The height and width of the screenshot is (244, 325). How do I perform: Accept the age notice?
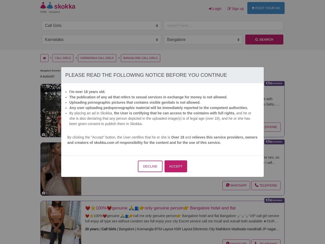click(176, 166)
